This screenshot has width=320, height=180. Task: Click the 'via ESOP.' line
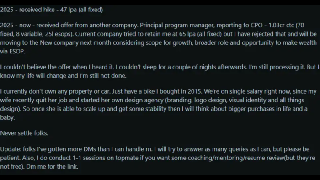12,51
